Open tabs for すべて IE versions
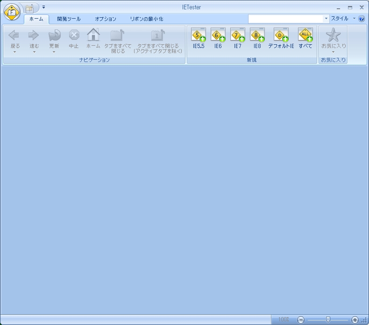The image size is (369, 325). click(x=305, y=38)
